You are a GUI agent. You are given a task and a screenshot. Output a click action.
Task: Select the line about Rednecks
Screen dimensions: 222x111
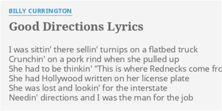115,69
